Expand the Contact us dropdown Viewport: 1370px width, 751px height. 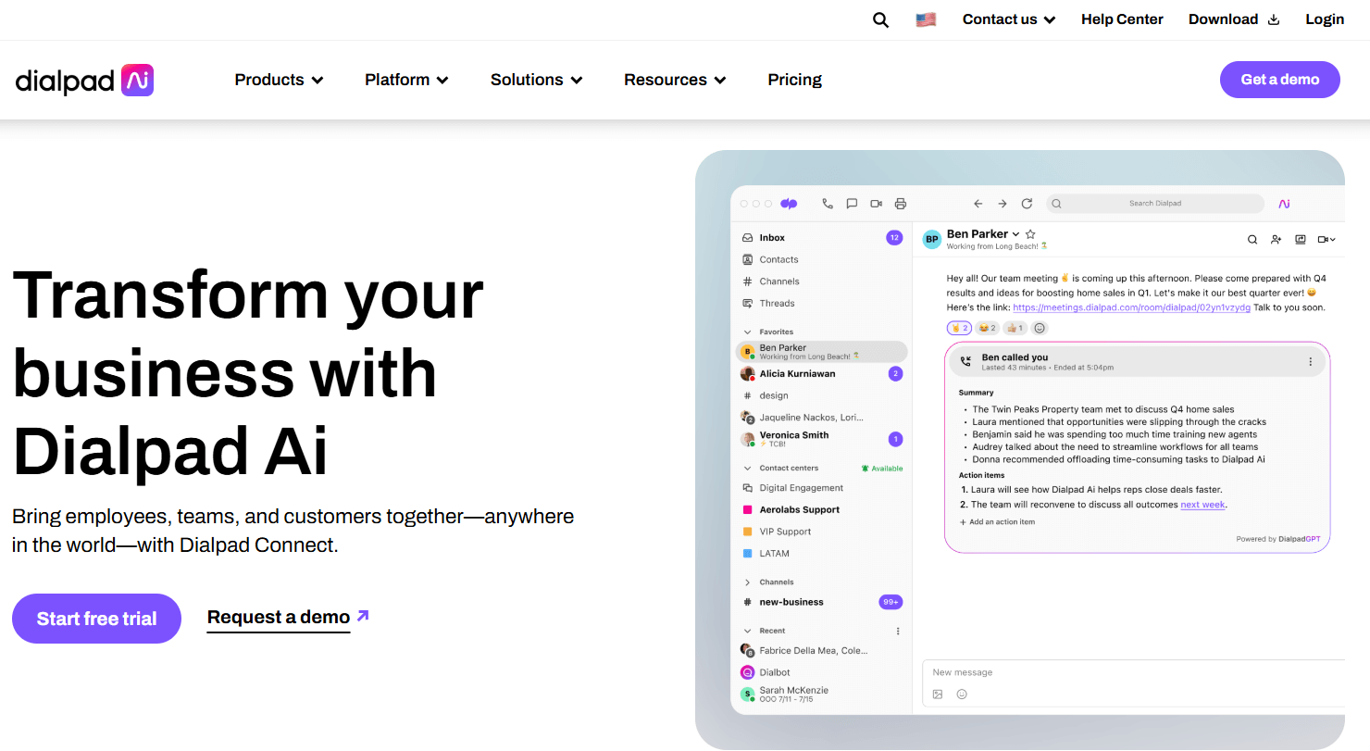click(1009, 19)
